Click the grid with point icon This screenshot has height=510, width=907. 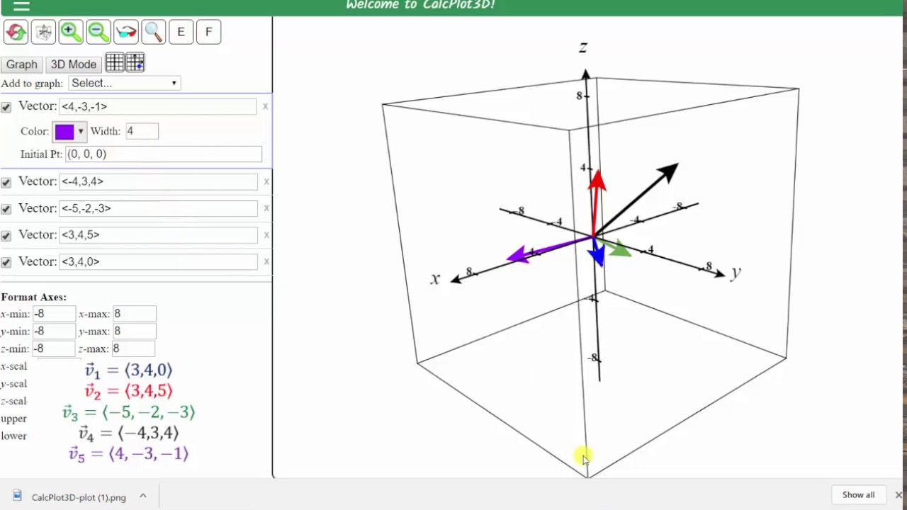click(x=135, y=63)
